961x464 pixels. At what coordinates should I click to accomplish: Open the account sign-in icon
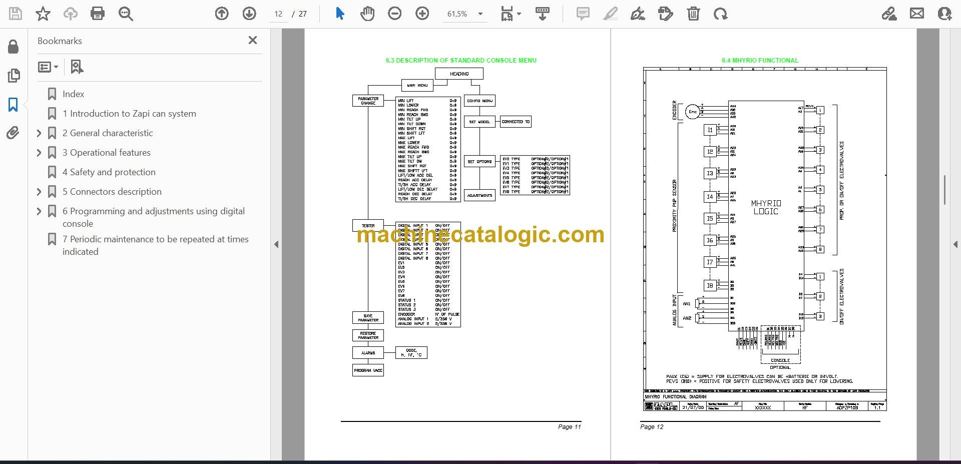coord(944,14)
